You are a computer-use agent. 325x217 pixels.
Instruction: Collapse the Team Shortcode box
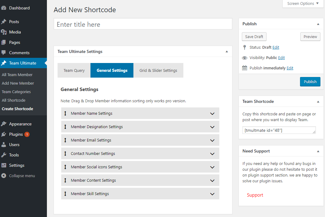click(318, 102)
